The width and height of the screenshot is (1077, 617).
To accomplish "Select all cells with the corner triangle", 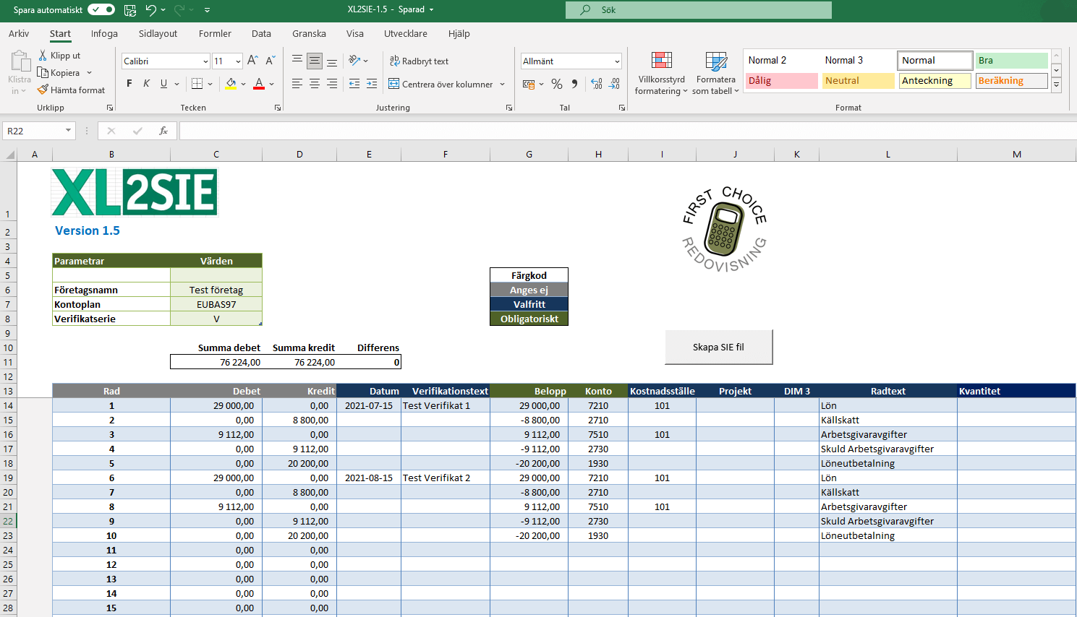I will pyautogui.click(x=10, y=155).
